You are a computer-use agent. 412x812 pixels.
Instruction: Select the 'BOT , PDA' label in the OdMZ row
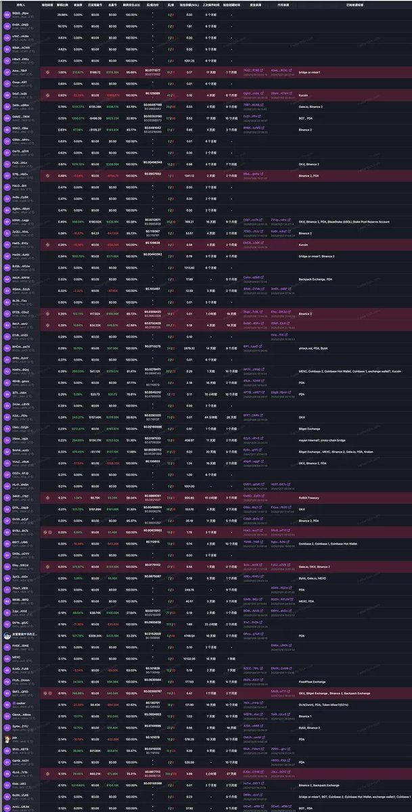pyautogui.click(x=307, y=118)
